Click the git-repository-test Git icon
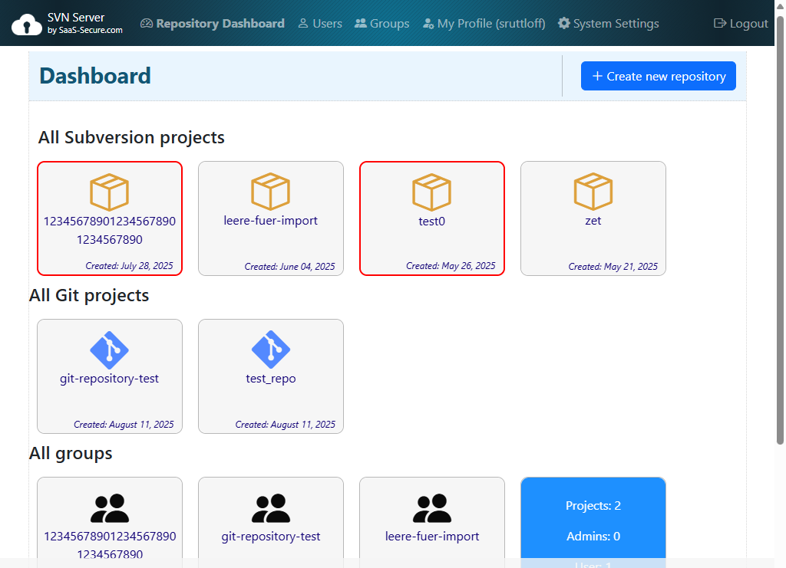Viewport: 786px width, 568px height. pos(109,350)
